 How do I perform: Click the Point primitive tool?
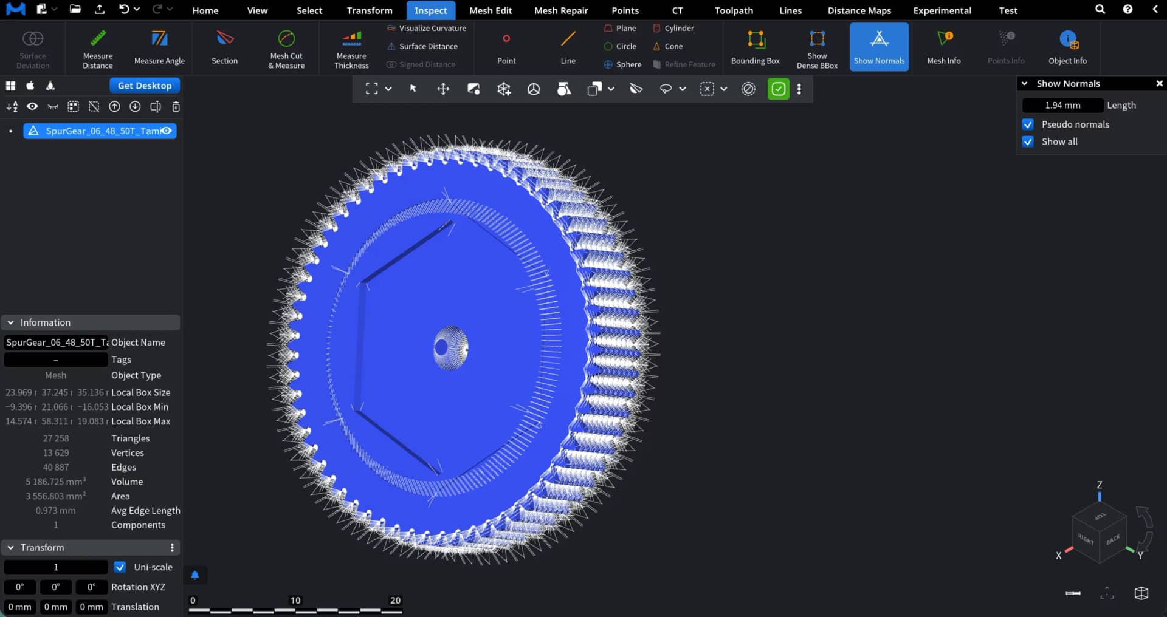tap(506, 47)
